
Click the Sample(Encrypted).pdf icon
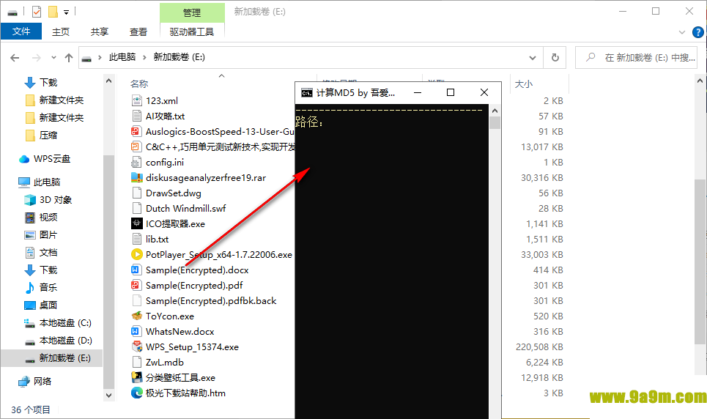click(x=136, y=285)
